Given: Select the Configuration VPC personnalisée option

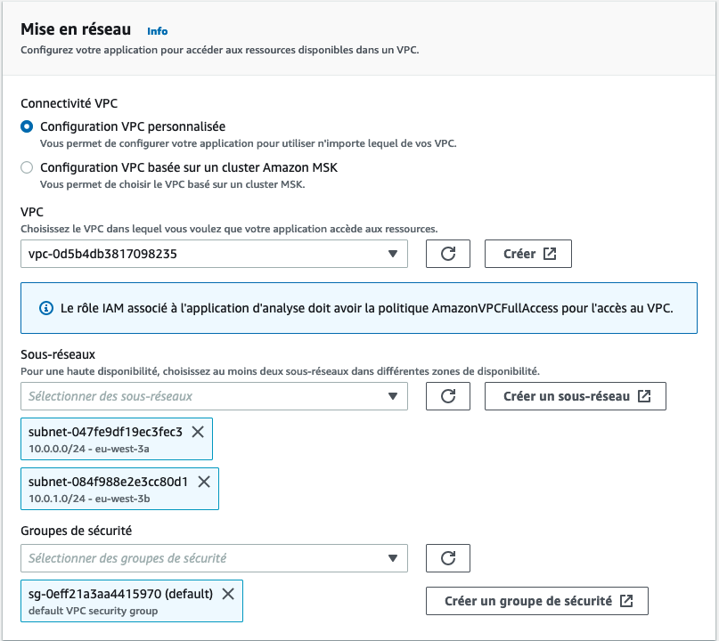Looking at the screenshot, I should [27, 127].
